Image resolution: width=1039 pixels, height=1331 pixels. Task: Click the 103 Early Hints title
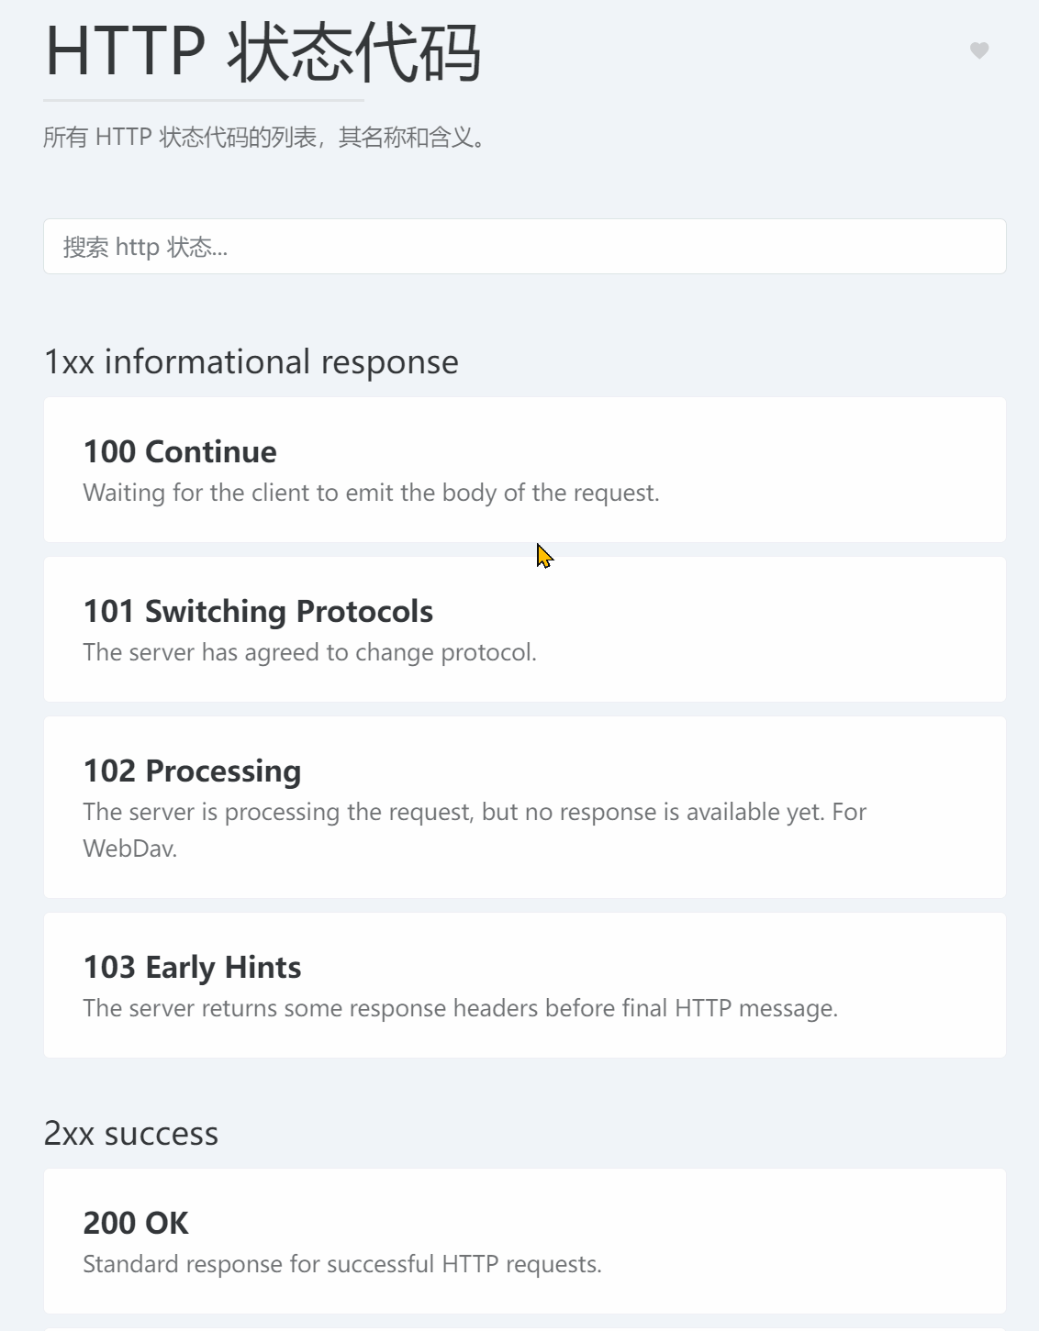pyautogui.click(x=192, y=967)
